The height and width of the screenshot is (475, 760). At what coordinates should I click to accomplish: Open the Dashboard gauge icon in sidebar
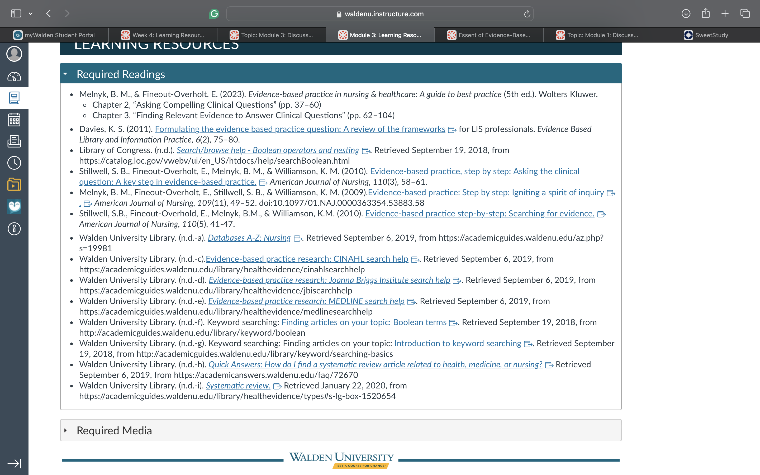tap(14, 76)
